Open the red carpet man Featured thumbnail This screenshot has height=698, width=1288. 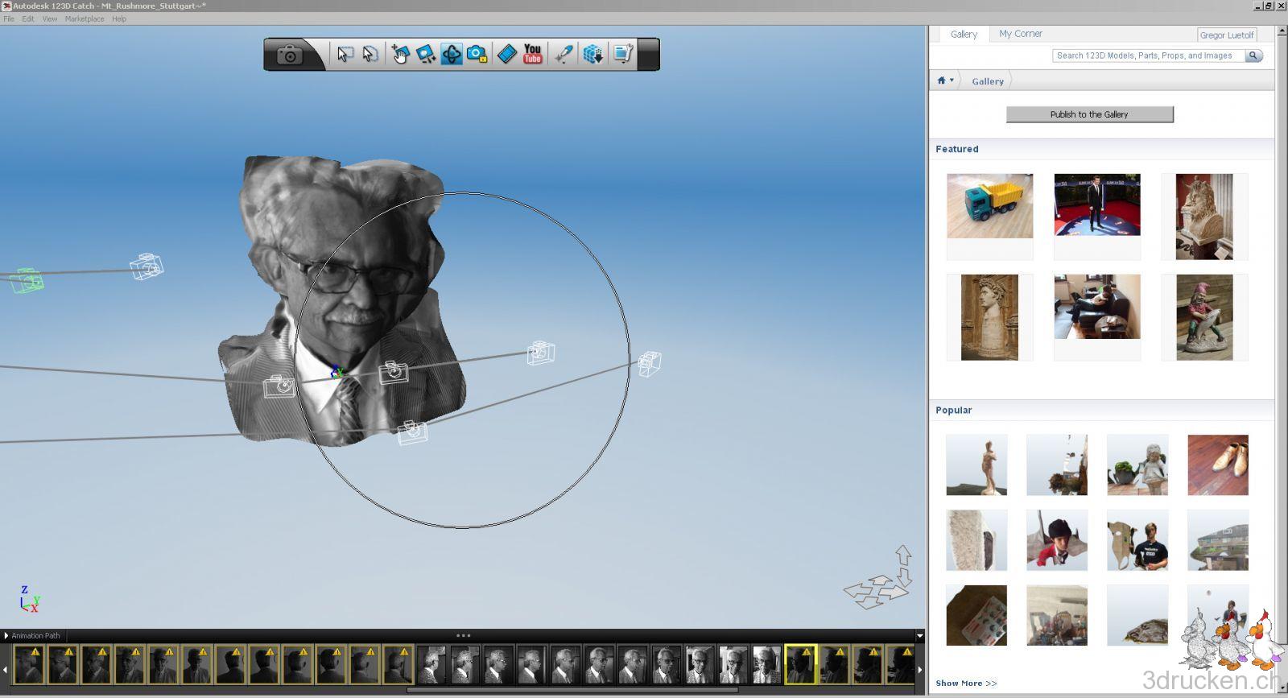pyautogui.click(x=1097, y=204)
